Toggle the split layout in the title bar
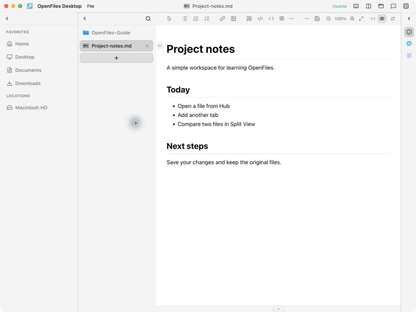416x312 pixels. (x=368, y=6)
